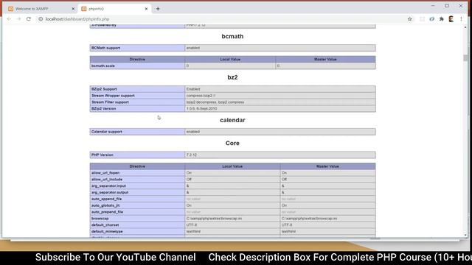The width and height of the screenshot is (472, 265).
Task: Select the BZip2 Support row label
Action: pyautogui.click(x=104, y=89)
